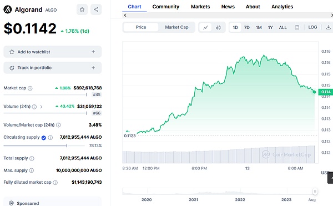
Task: Select the ALL time range button
Action: tap(282, 27)
